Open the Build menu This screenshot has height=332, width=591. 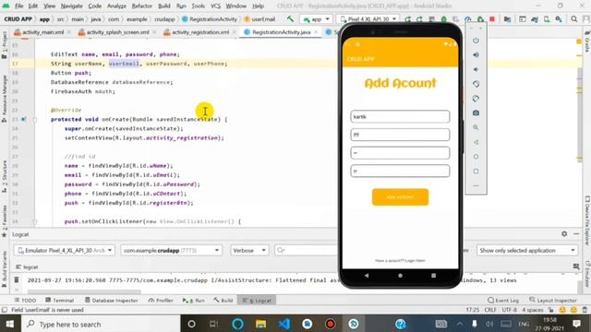tap(164, 6)
